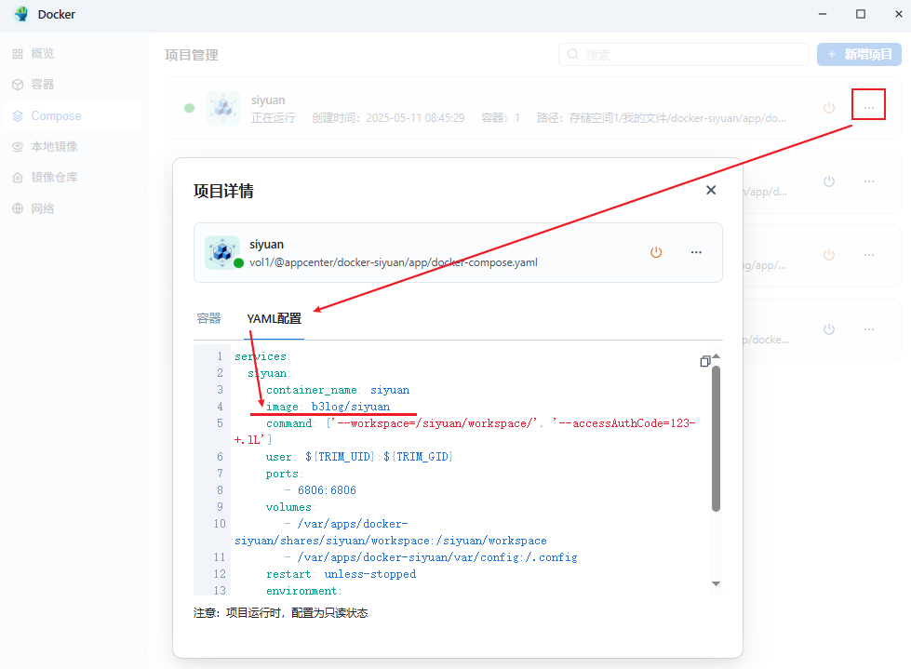The image size is (911, 669).
Task: Click the '6806:6806' port mapping line
Action: coord(327,490)
